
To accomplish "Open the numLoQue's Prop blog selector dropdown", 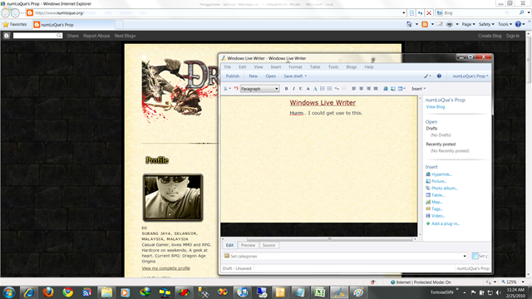I will (470, 76).
